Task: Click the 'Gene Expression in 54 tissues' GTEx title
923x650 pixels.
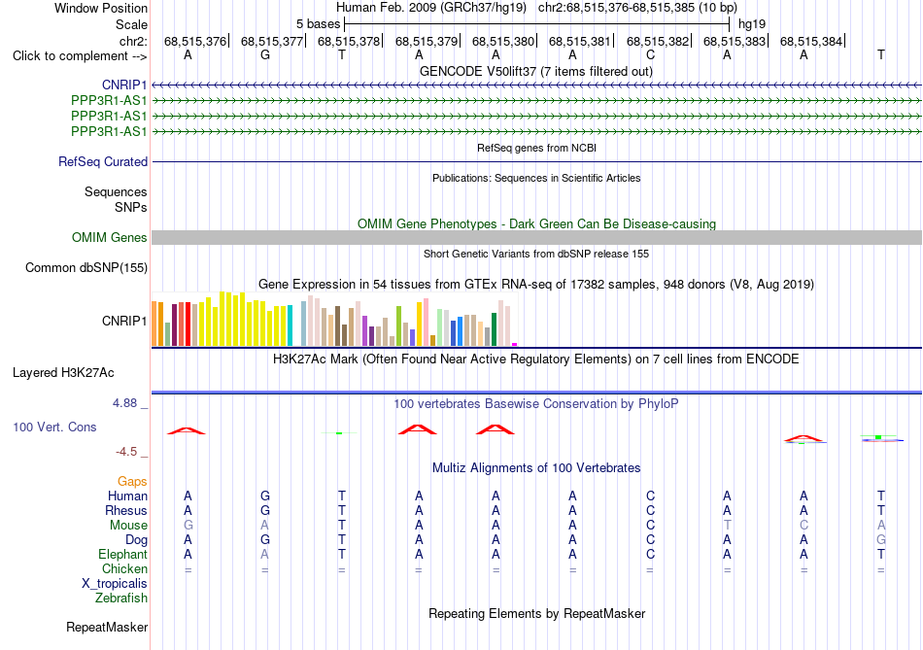Action: click(x=536, y=285)
